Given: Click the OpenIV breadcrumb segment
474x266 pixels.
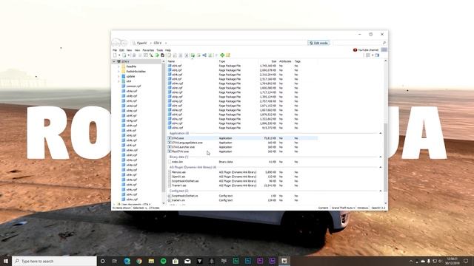Looking at the screenshot, I should click(141, 43).
